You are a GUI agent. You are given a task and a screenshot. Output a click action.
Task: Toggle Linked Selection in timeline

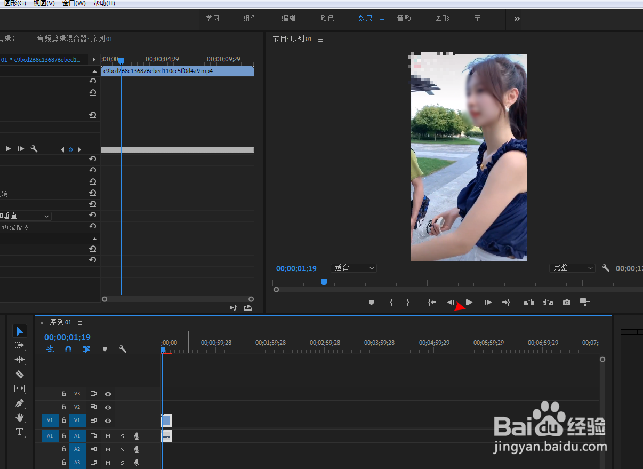coord(86,349)
